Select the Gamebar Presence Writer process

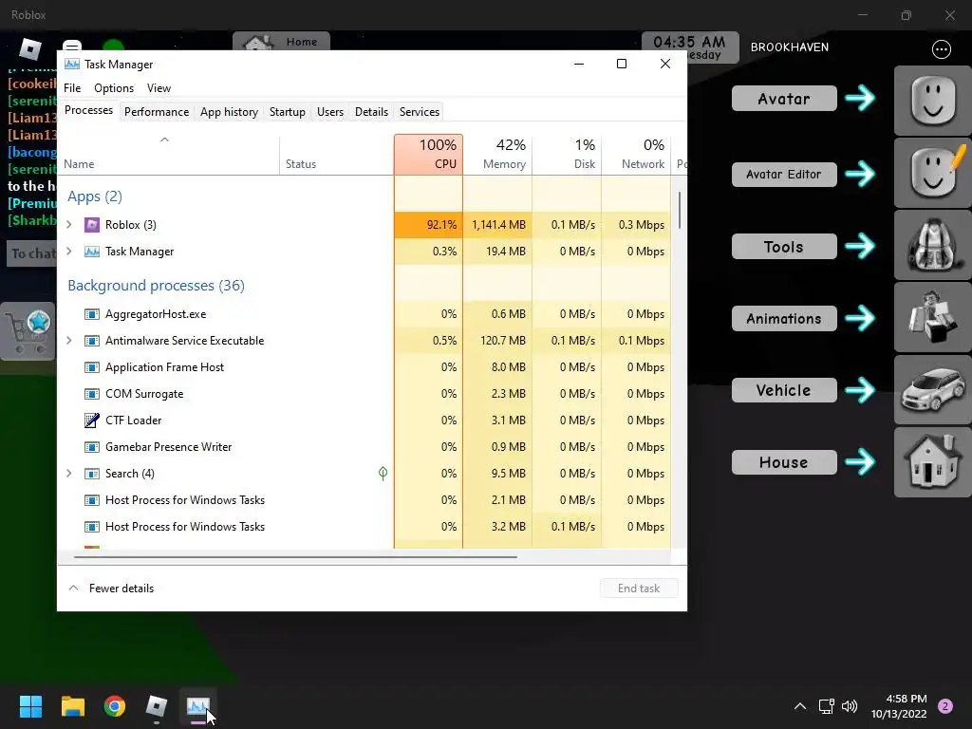(x=364, y=447)
